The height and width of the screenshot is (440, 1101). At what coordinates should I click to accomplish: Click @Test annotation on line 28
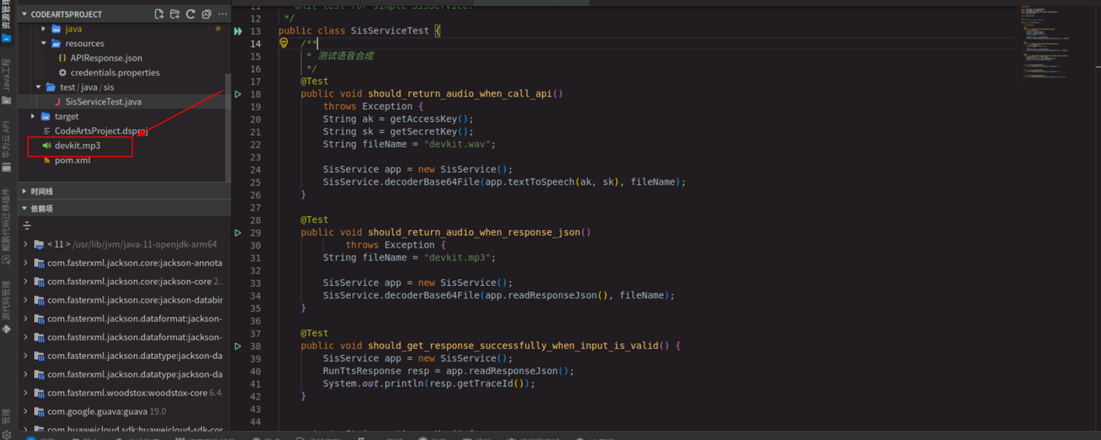click(314, 220)
